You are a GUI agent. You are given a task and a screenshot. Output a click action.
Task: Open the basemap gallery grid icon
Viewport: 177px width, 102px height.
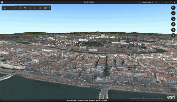pyautogui.click(x=45, y=8)
